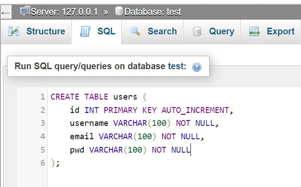Click the closing ');' on line 6
301x187 pixels.
coord(55,163)
